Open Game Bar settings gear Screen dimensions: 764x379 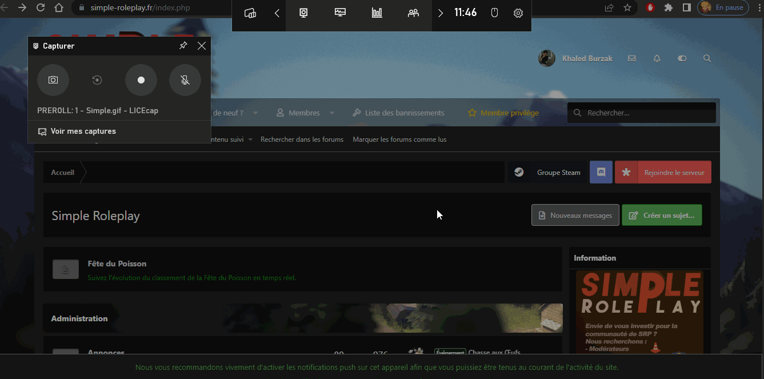(x=518, y=13)
